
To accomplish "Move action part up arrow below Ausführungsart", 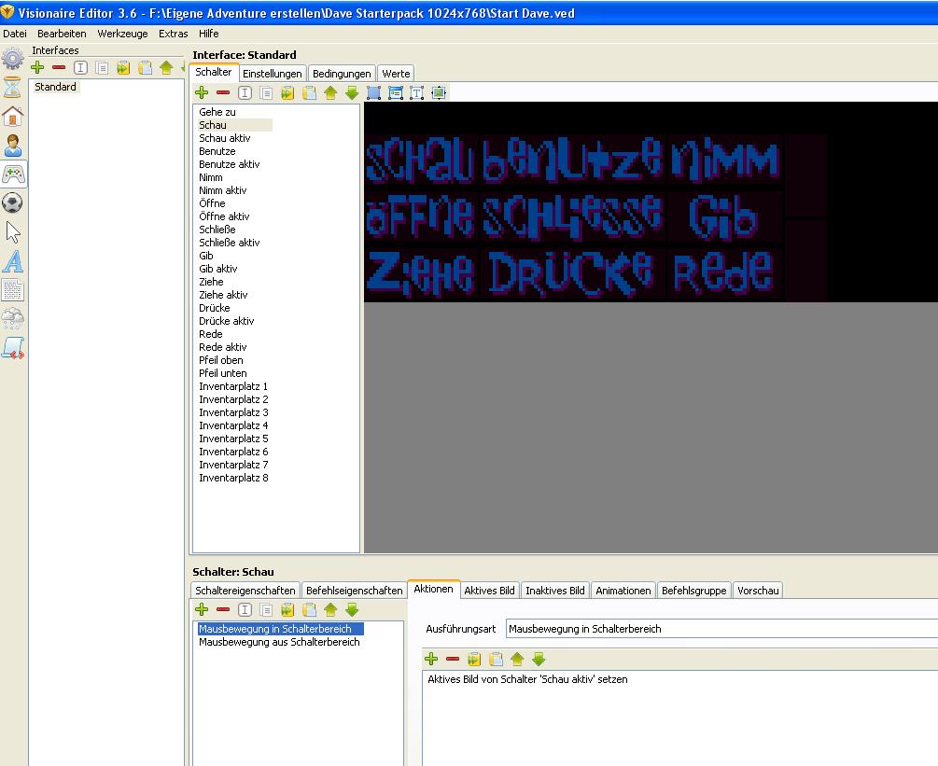I will [517, 659].
